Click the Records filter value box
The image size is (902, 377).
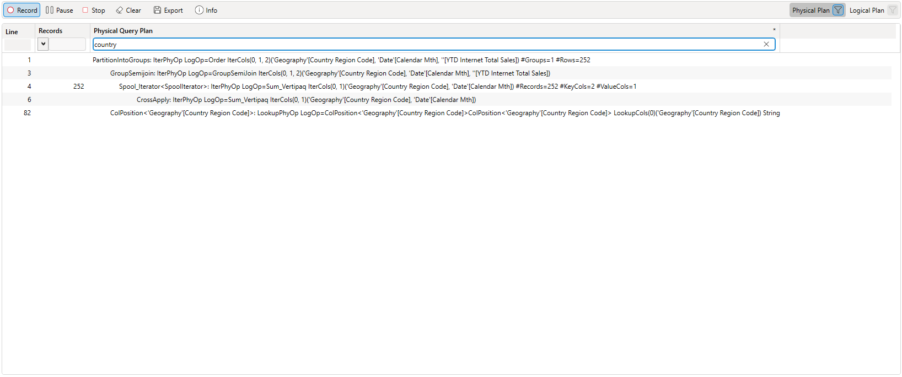(67, 45)
